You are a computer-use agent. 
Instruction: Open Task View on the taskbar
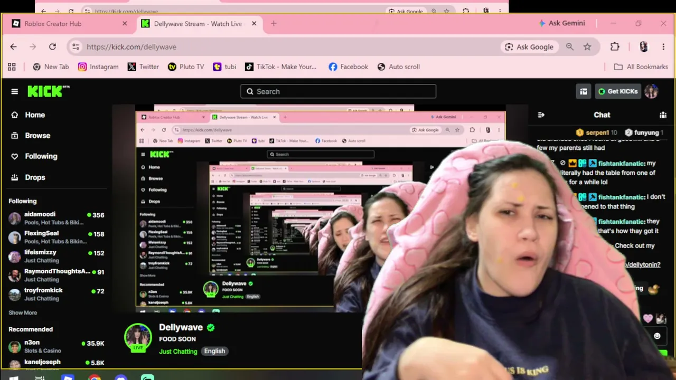[x=40, y=377]
